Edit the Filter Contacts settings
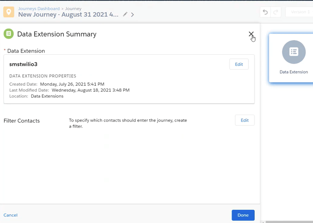Screen dimensions: 313x223 pos(245,120)
